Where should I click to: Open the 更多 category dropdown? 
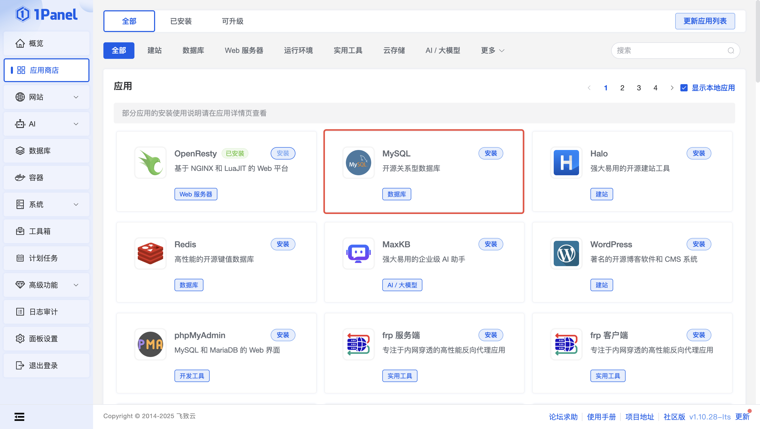pyautogui.click(x=492, y=50)
